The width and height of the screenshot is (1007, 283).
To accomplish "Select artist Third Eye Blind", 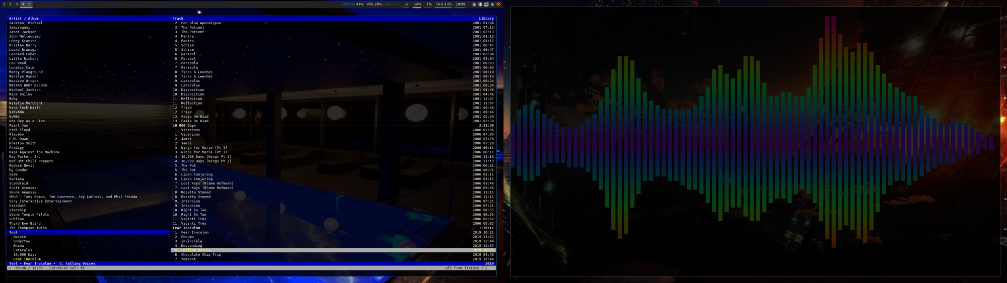I will click(25, 224).
